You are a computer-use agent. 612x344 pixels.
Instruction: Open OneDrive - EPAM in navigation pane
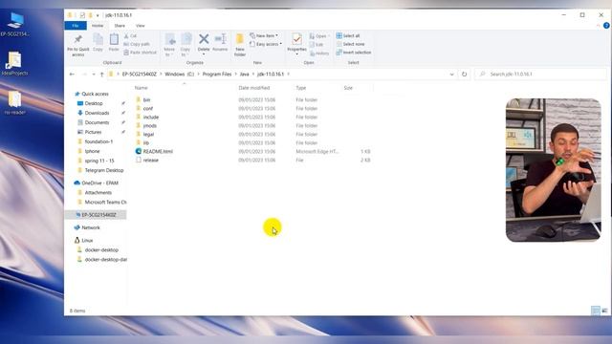(x=99, y=183)
